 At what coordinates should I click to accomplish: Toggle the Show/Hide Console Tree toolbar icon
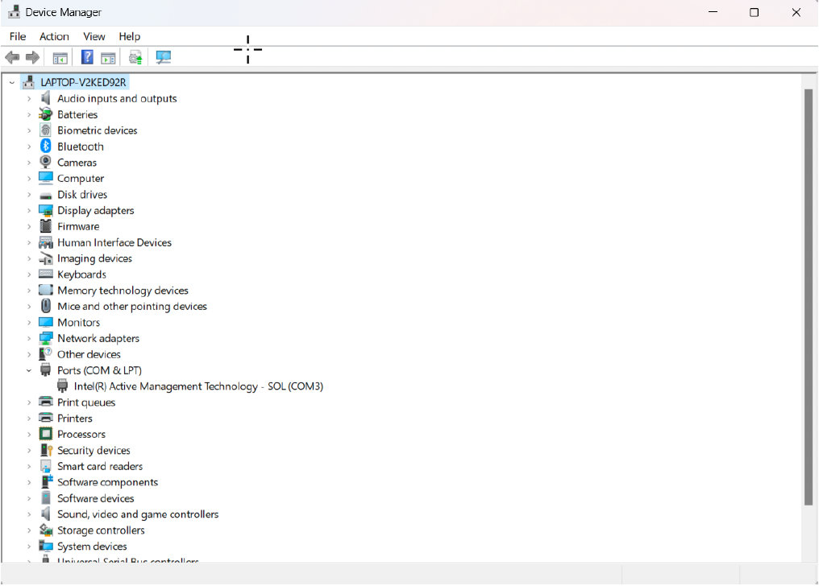click(60, 57)
